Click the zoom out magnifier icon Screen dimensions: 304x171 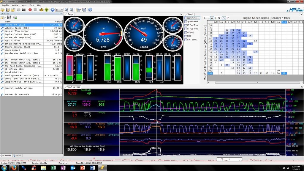tap(72, 9)
